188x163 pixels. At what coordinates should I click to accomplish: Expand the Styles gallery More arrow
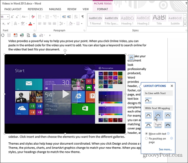point(185,24)
